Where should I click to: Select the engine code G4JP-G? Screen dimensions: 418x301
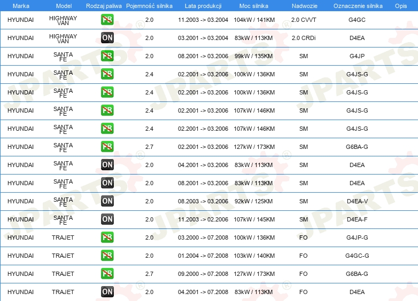tap(357, 237)
